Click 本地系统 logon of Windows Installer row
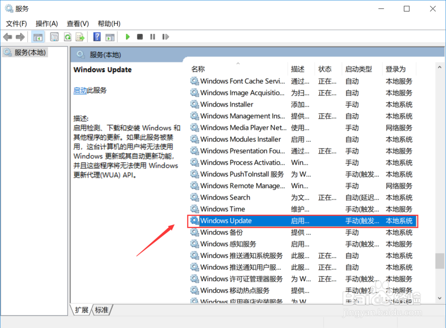The height and width of the screenshot is (328, 446). click(399, 105)
